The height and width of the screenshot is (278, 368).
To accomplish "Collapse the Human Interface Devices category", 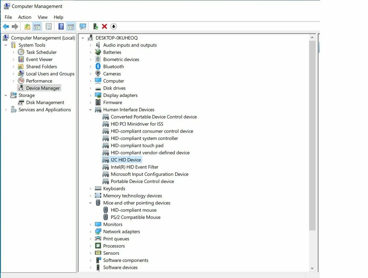I will (91, 110).
